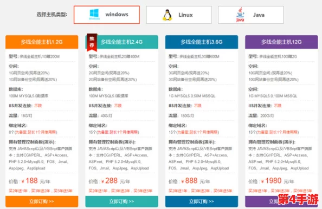Viewport: 322px width, 209px height.
Task: Click the 8个 domain binding note
Action: [33, 132]
